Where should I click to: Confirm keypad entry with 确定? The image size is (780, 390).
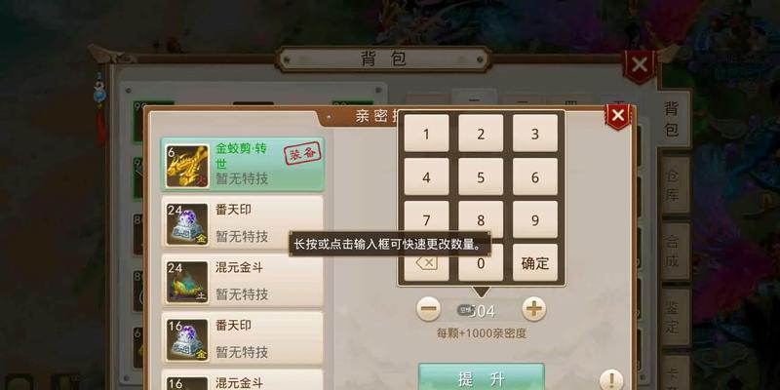(535, 262)
